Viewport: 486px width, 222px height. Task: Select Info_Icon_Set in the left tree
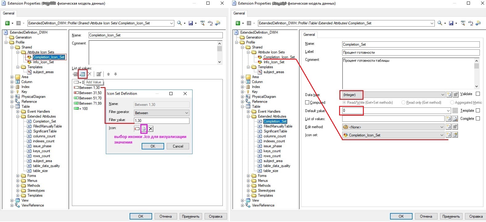coord(44,62)
